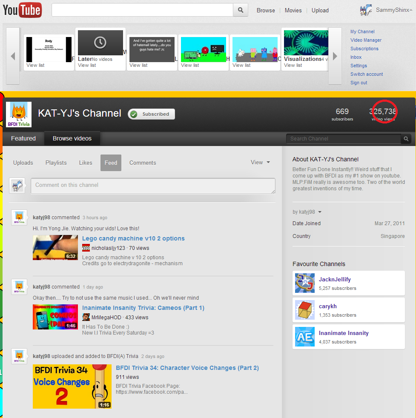The width and height of the screenshot is (416, 418).
Task: Open the Video Manager link
Action: tap(366, 40)
